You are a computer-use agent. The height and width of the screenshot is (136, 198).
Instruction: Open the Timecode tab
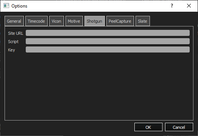click(x=36, y=21)
